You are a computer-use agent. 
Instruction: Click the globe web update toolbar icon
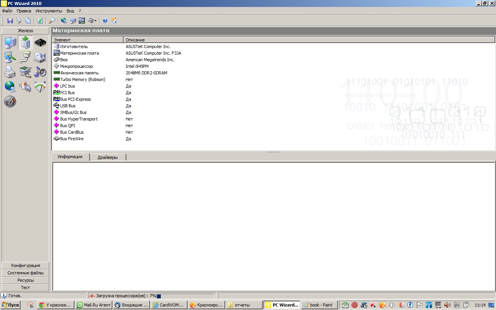pos(64,21)
